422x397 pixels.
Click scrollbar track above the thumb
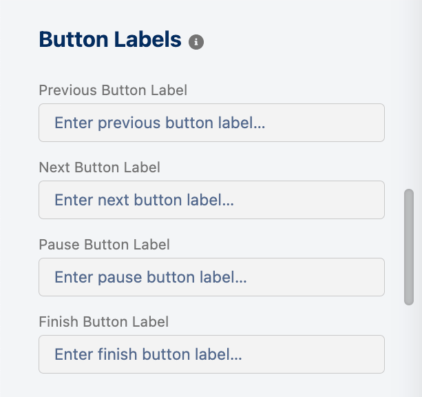pos(409,103)
